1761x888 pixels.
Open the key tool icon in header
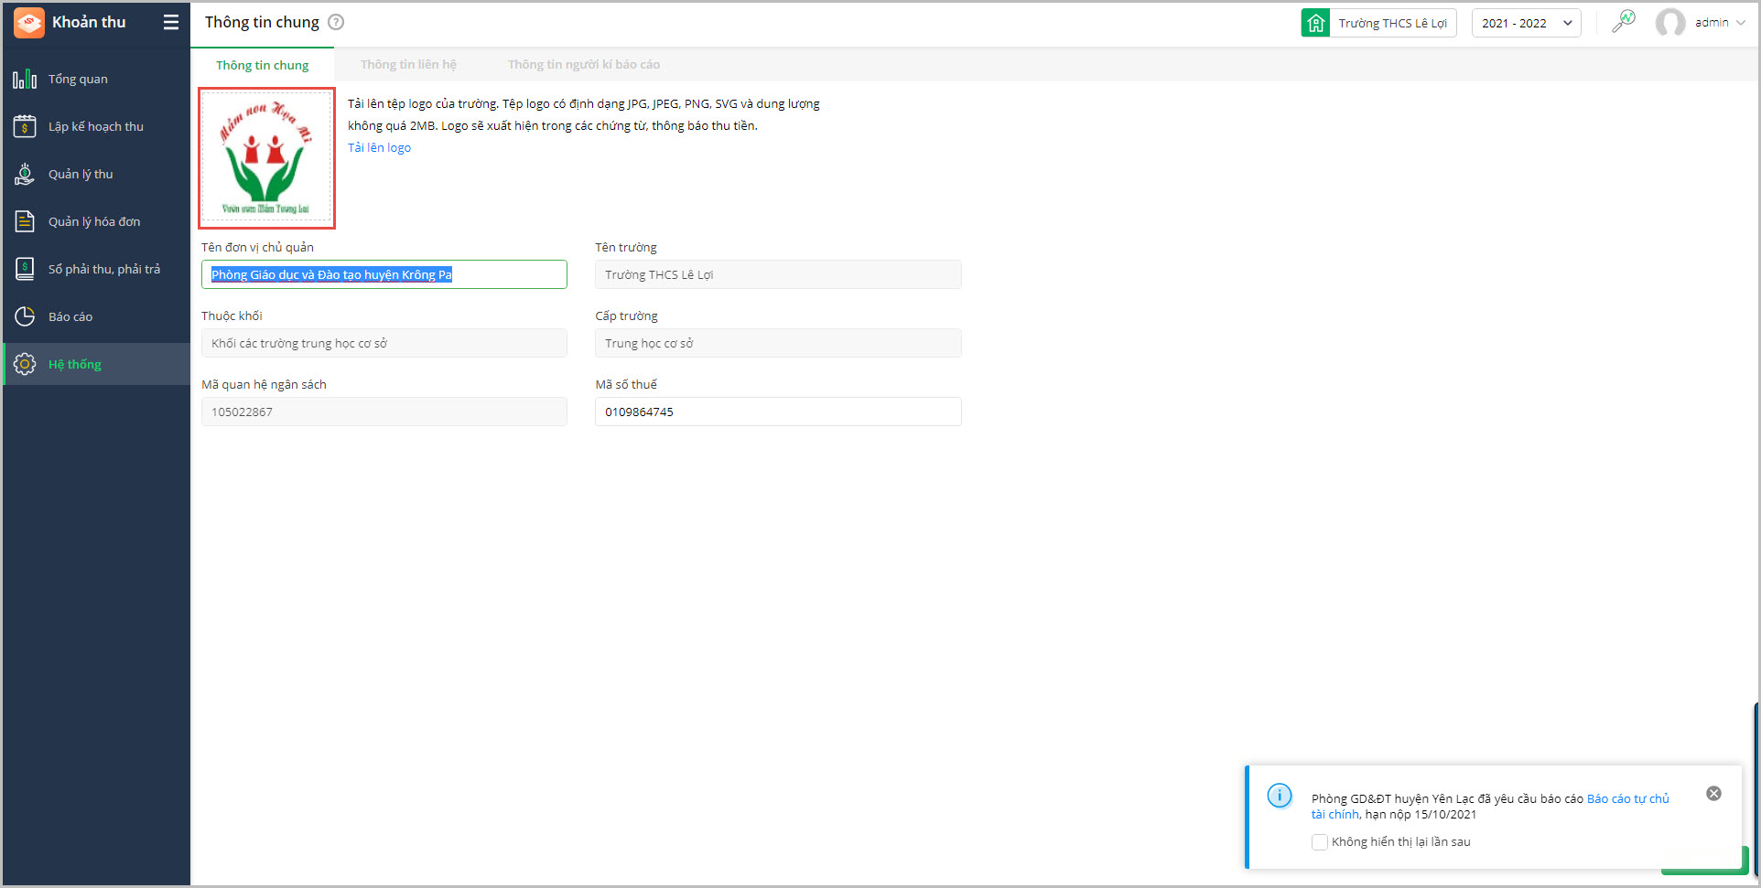click(1624, 22)
